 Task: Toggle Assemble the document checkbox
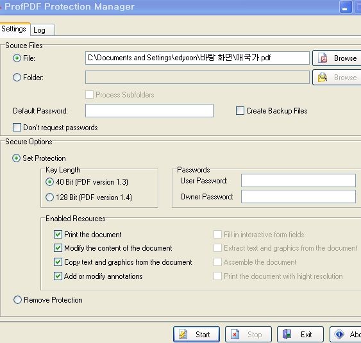click(x=217, y=262)
